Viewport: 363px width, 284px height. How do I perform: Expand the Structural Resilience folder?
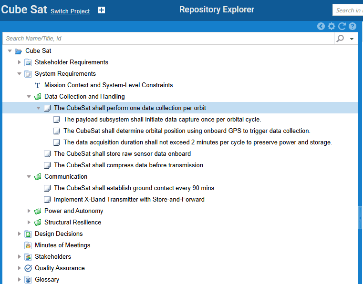[29, 223]
